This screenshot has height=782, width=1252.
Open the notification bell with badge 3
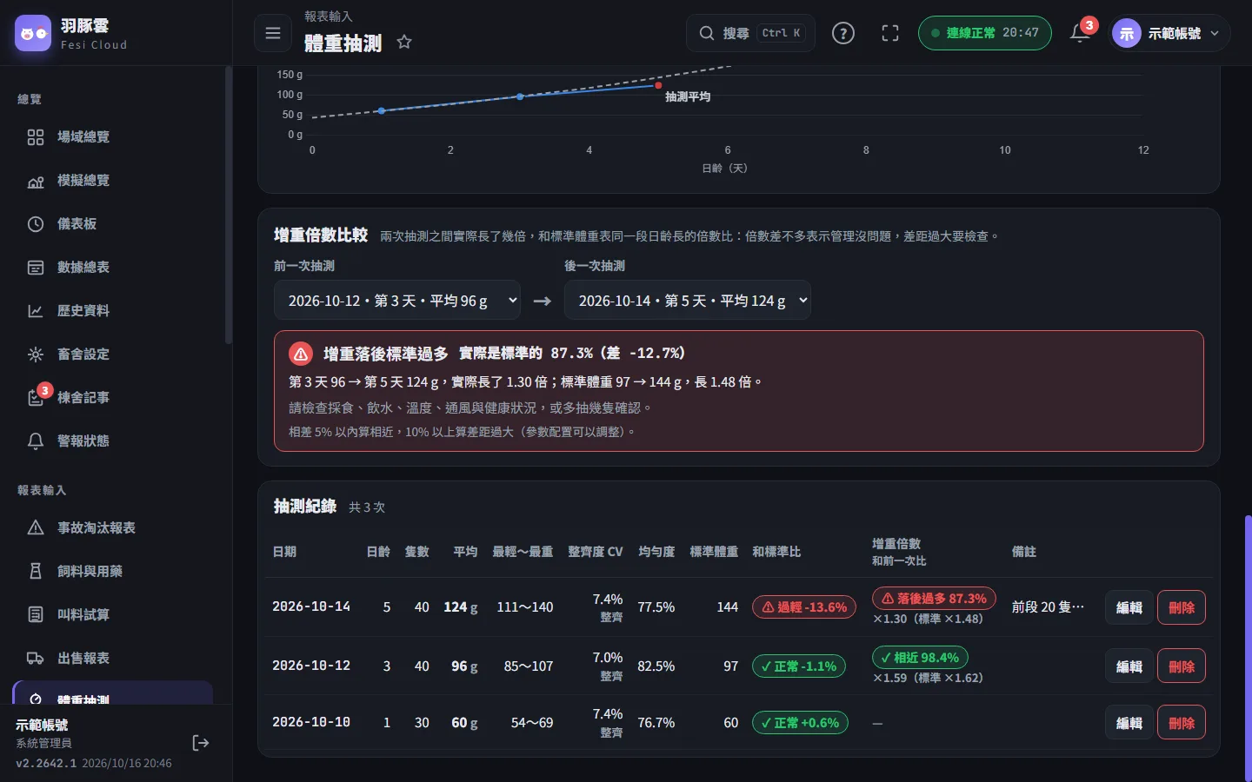point(1080,33)
